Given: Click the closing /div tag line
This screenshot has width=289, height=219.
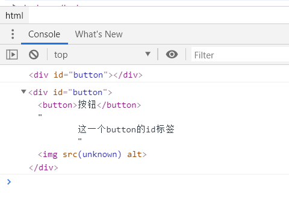Looking at the screenshot, I should [43, 167].
